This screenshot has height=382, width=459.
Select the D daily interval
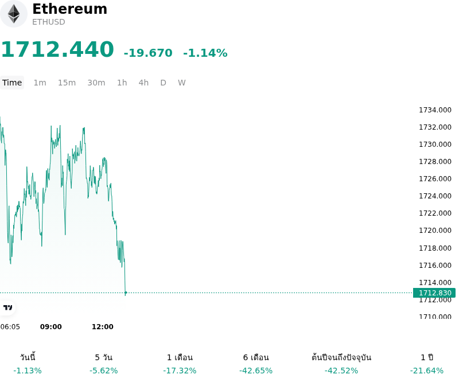click(x=164, y=83)
